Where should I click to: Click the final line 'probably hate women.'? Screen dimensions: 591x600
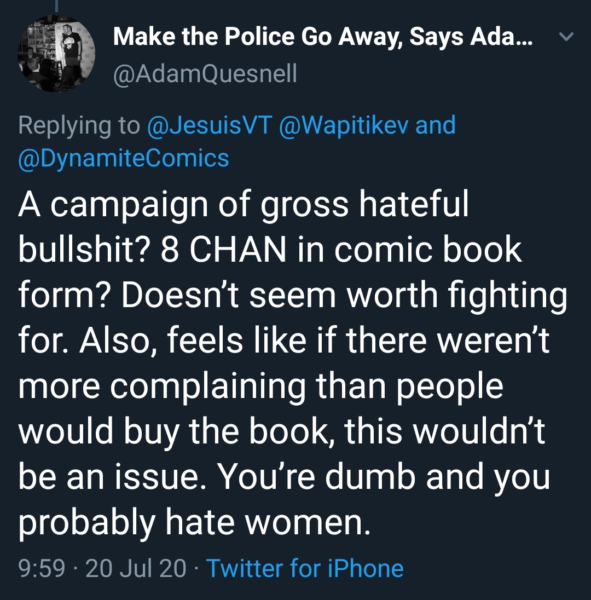194,523
